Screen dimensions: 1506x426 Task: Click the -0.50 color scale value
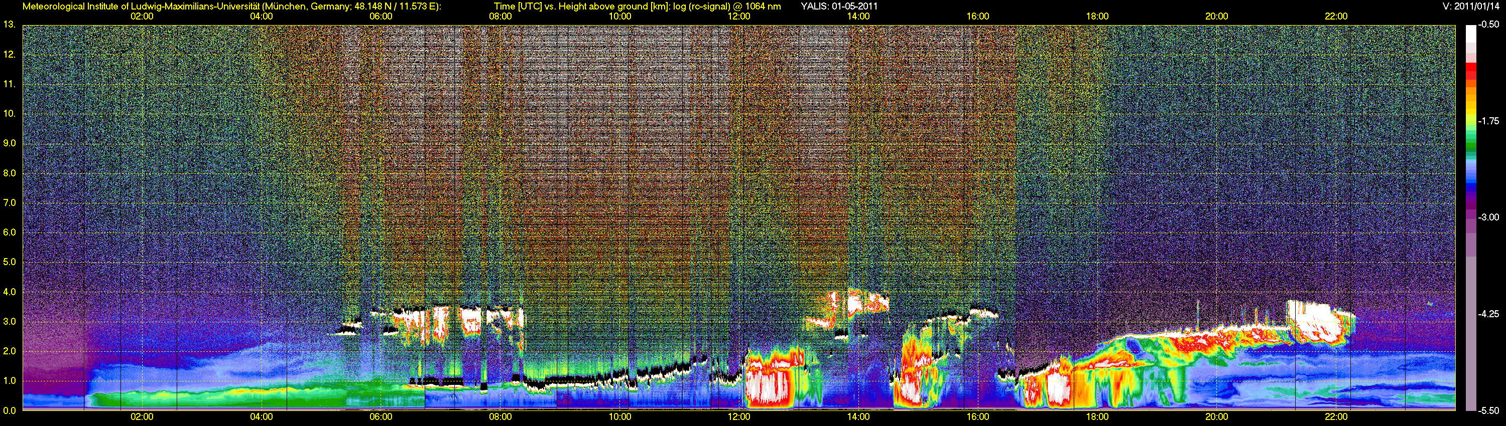[1488, 25]
